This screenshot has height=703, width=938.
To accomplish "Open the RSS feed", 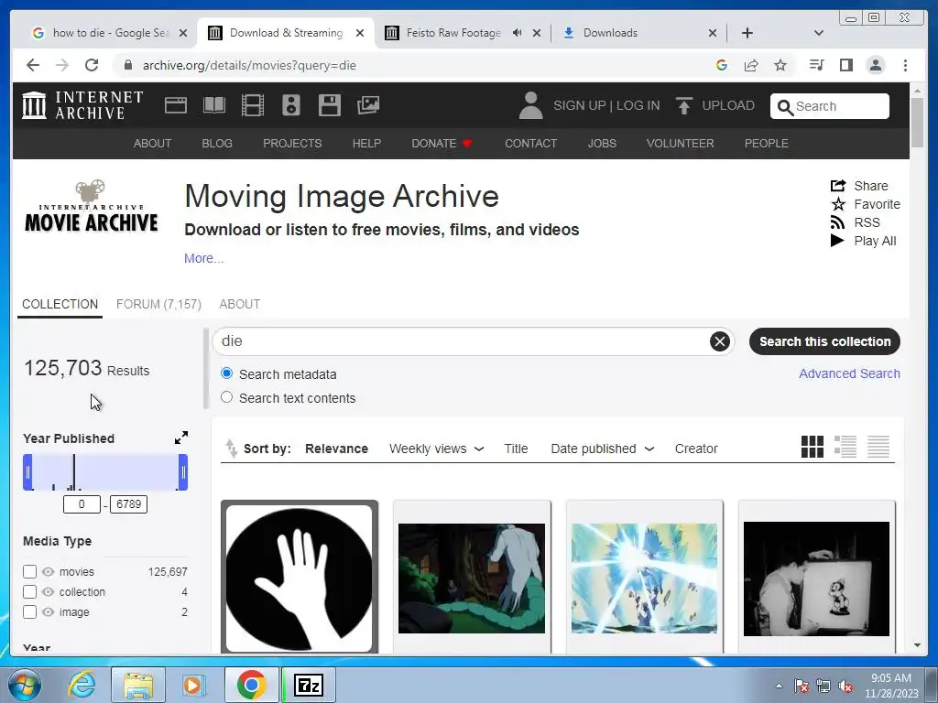I will click(x=856, y=222).
